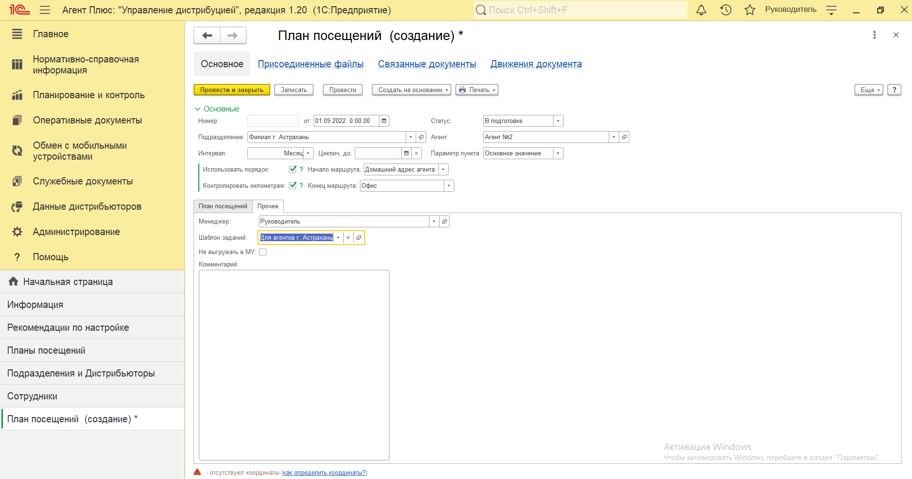Toggle Контролировать километраж checkbox
912x479 pixels.
[x=293, y=185]
